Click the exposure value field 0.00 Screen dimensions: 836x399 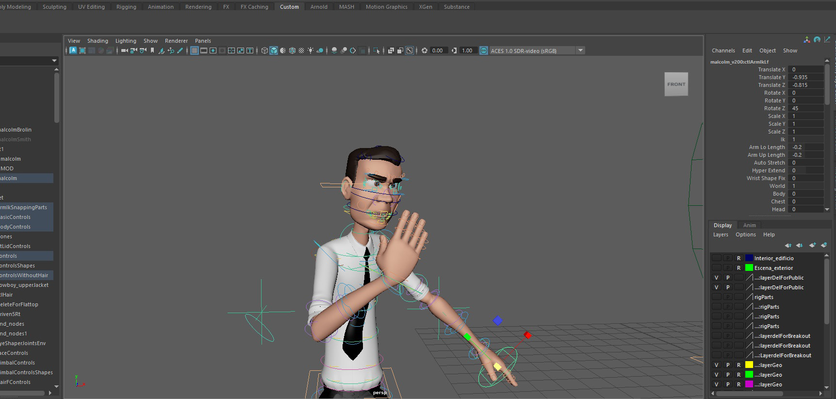[438, 50]
